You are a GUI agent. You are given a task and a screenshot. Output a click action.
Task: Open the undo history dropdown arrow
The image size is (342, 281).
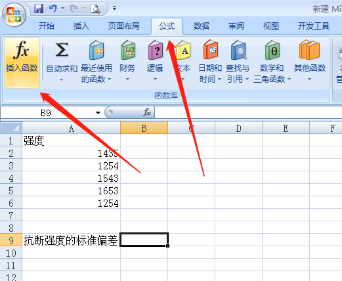(62, 9)
